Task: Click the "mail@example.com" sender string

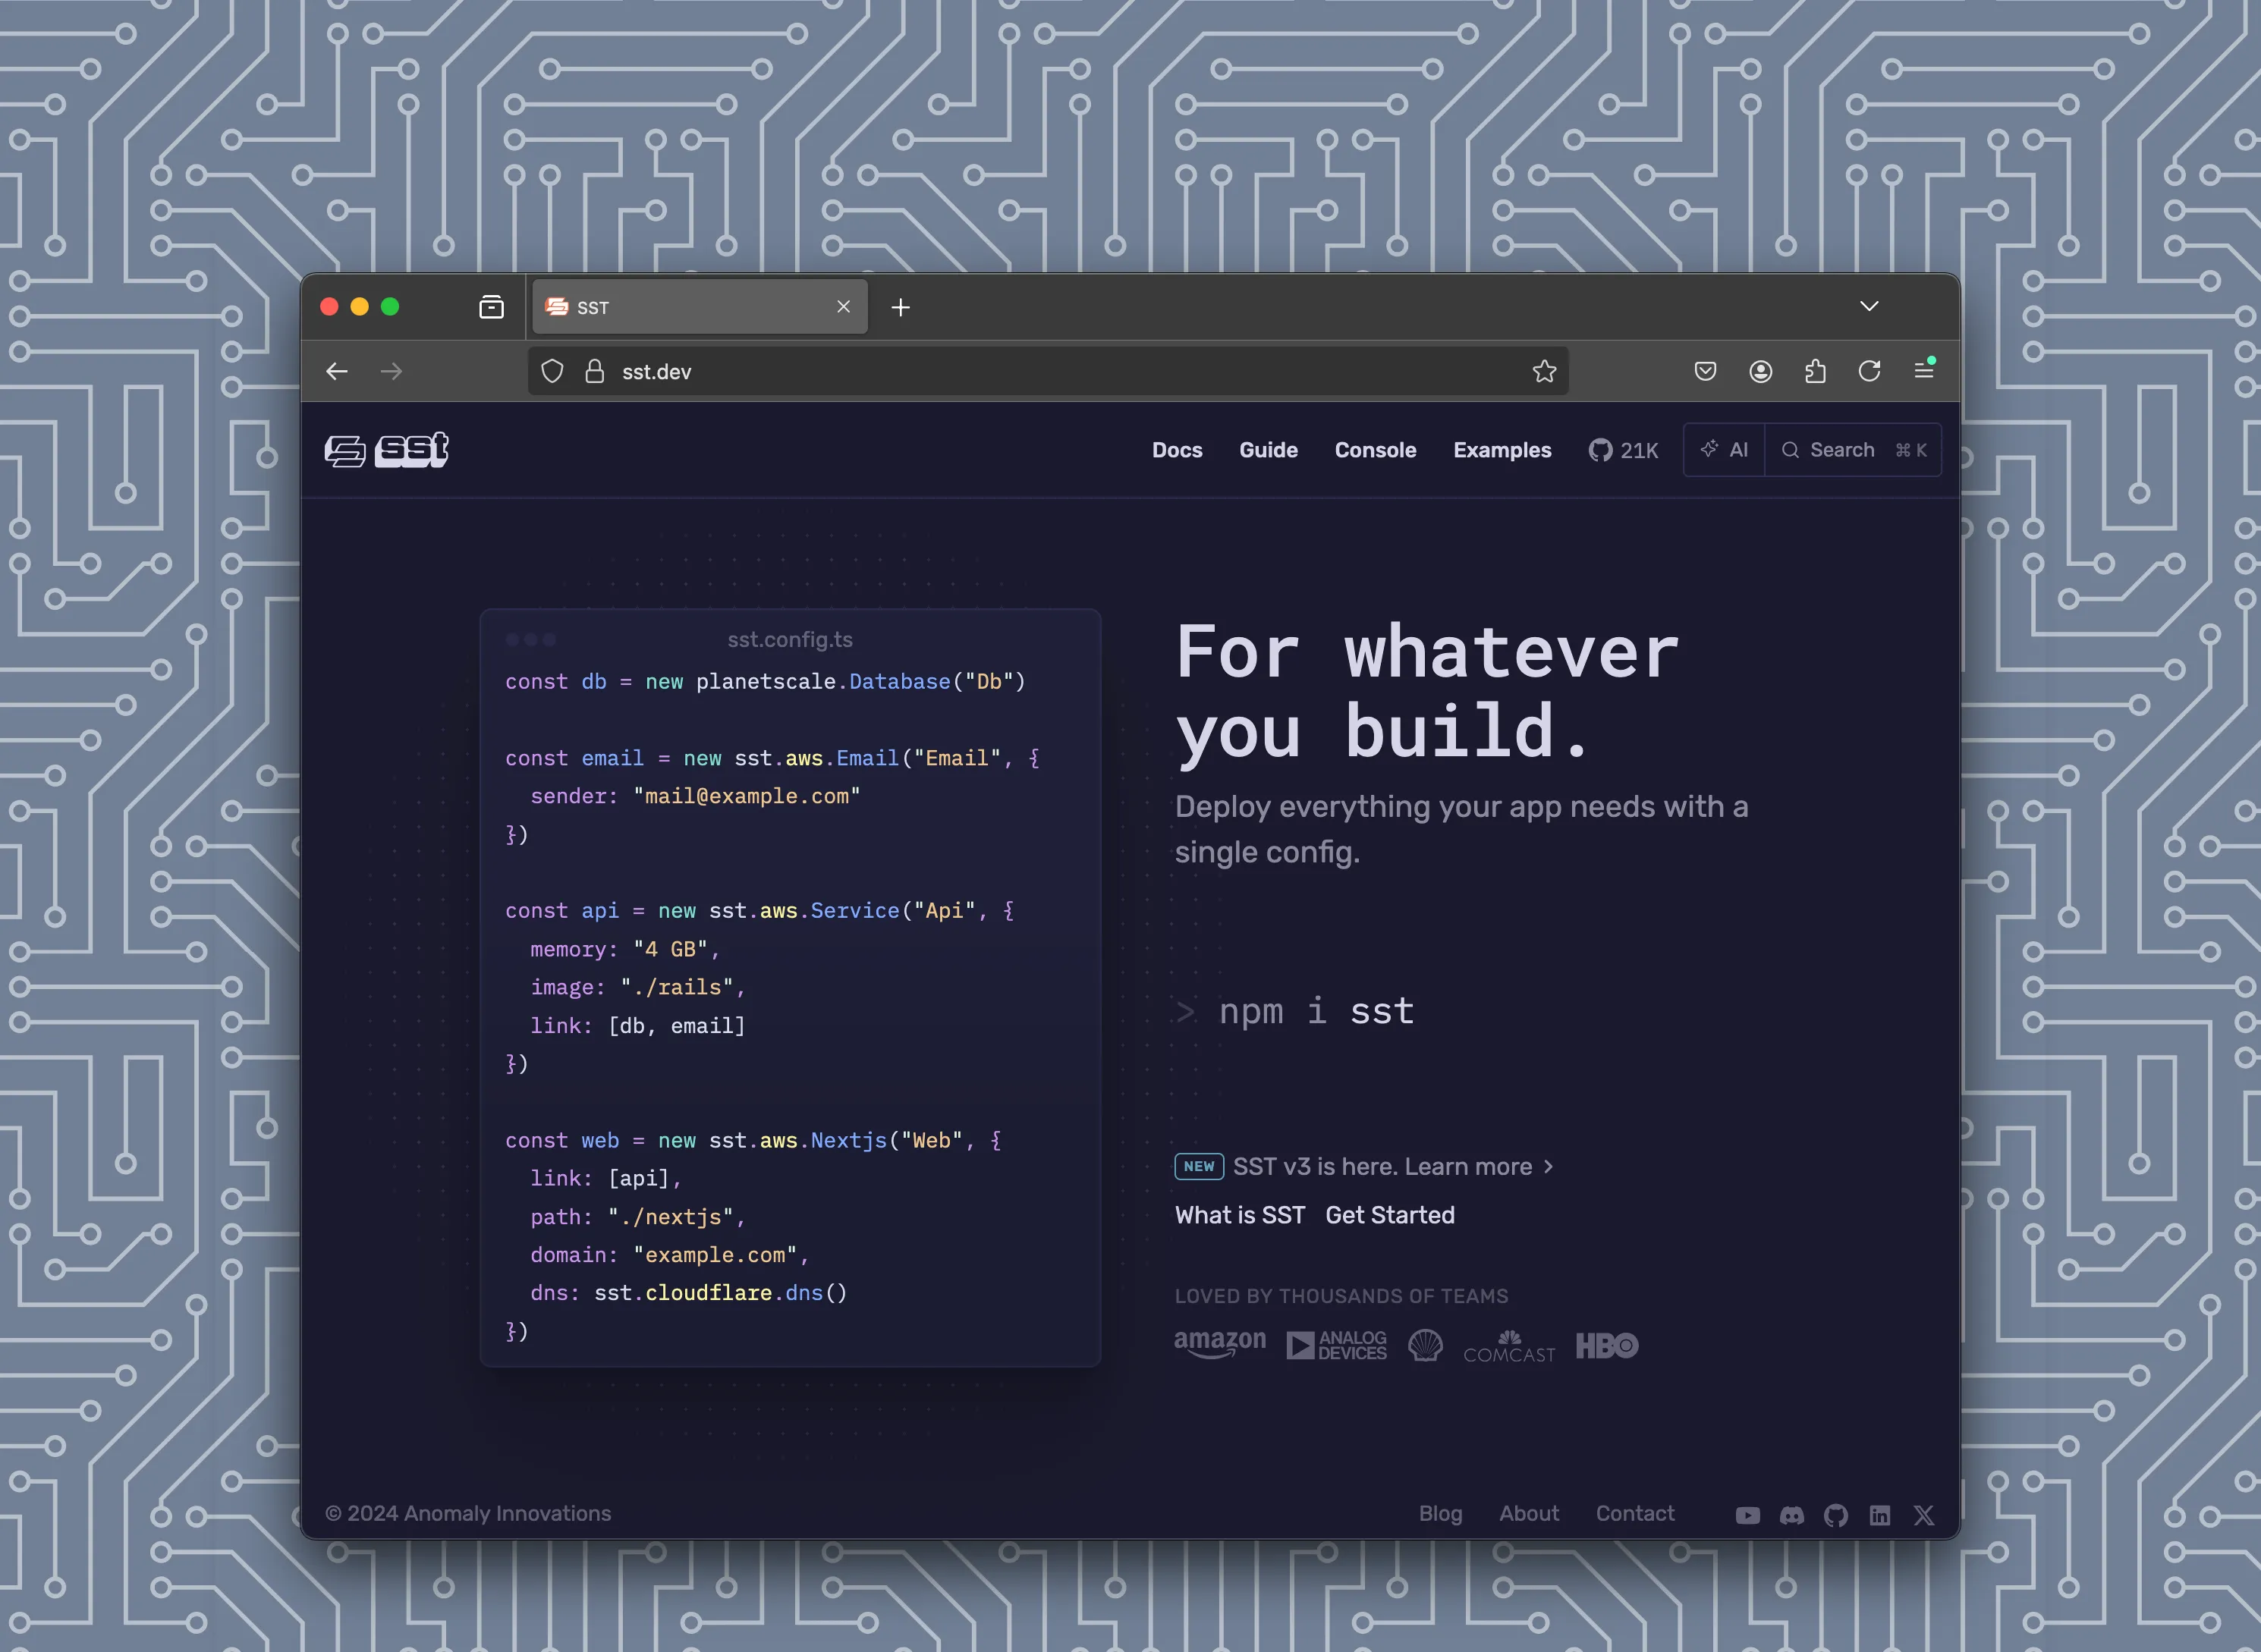Action: [747, 796]
